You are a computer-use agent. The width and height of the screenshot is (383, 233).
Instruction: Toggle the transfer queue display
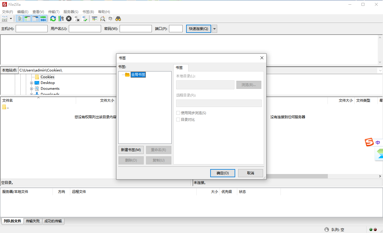pyautogui.click(x=43, y=18)
